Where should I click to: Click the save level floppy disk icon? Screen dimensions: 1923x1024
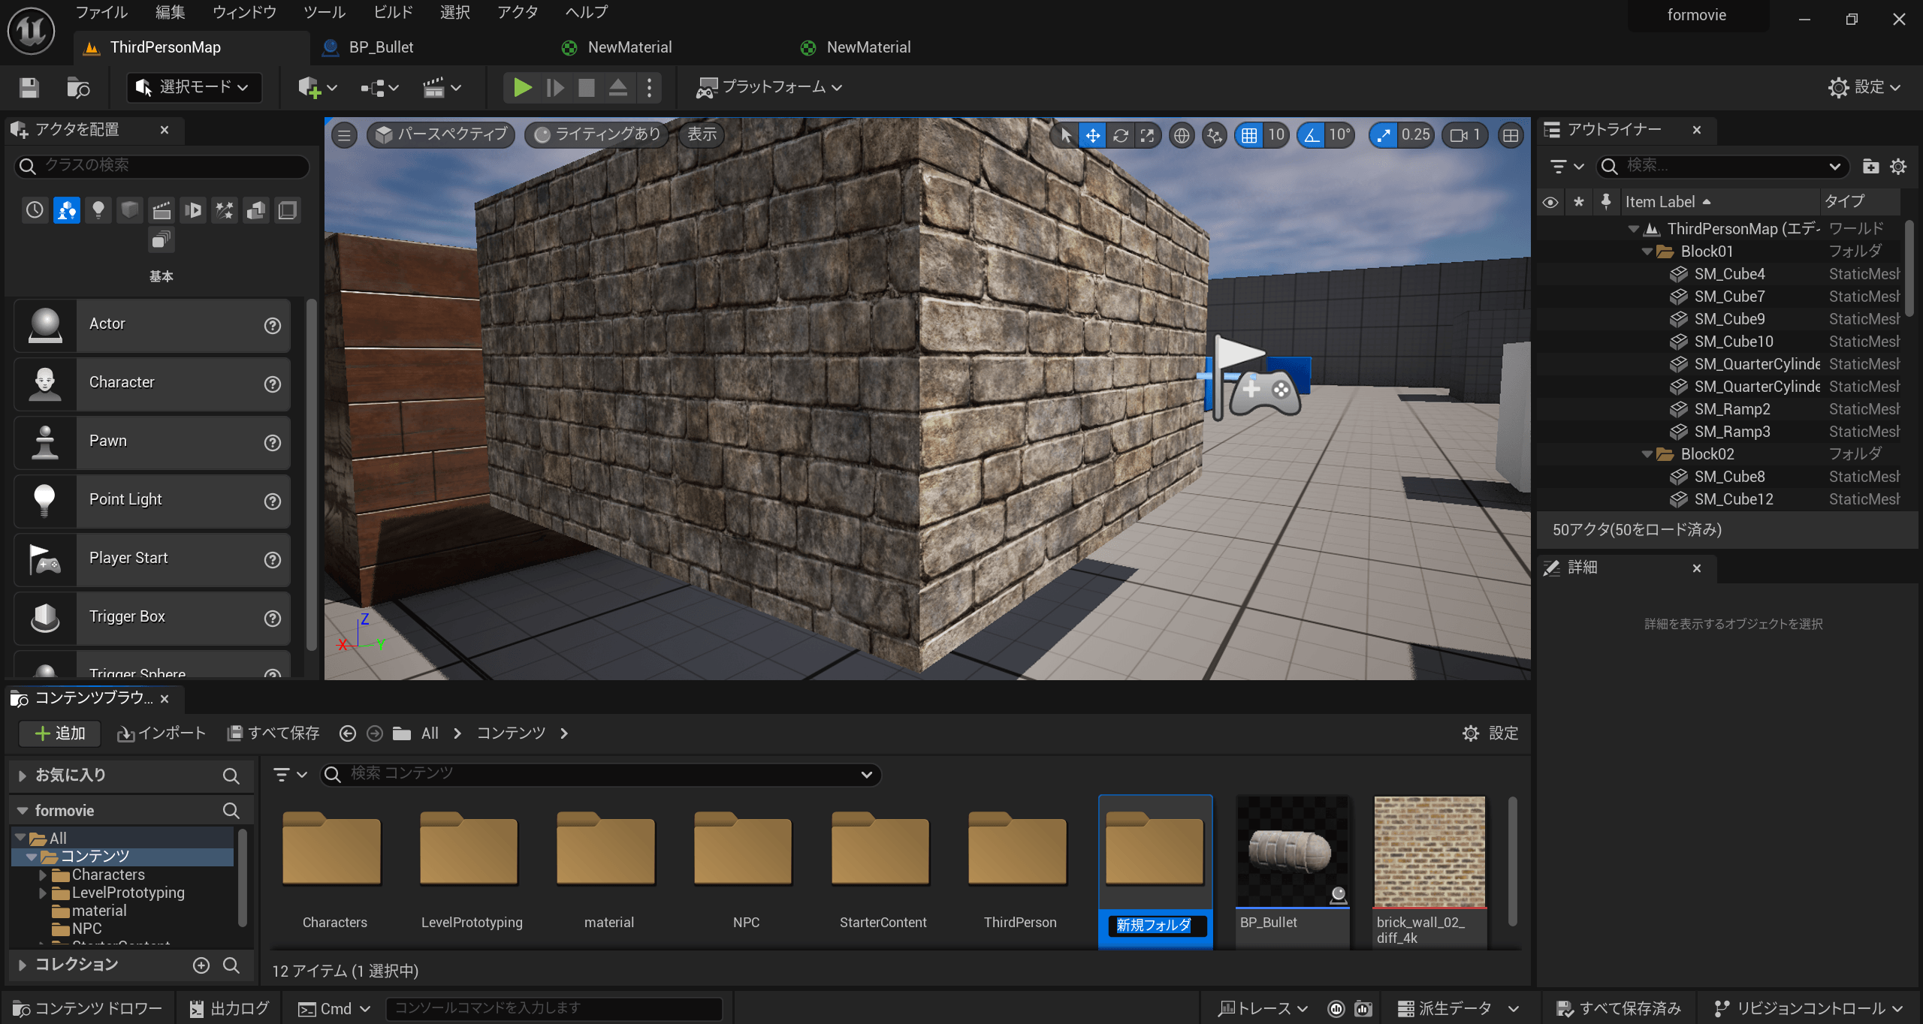29,88
